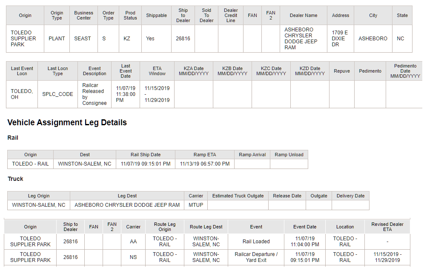Click the SPLC_CODE location type value
424x273 pixels.
pos(57,94)
